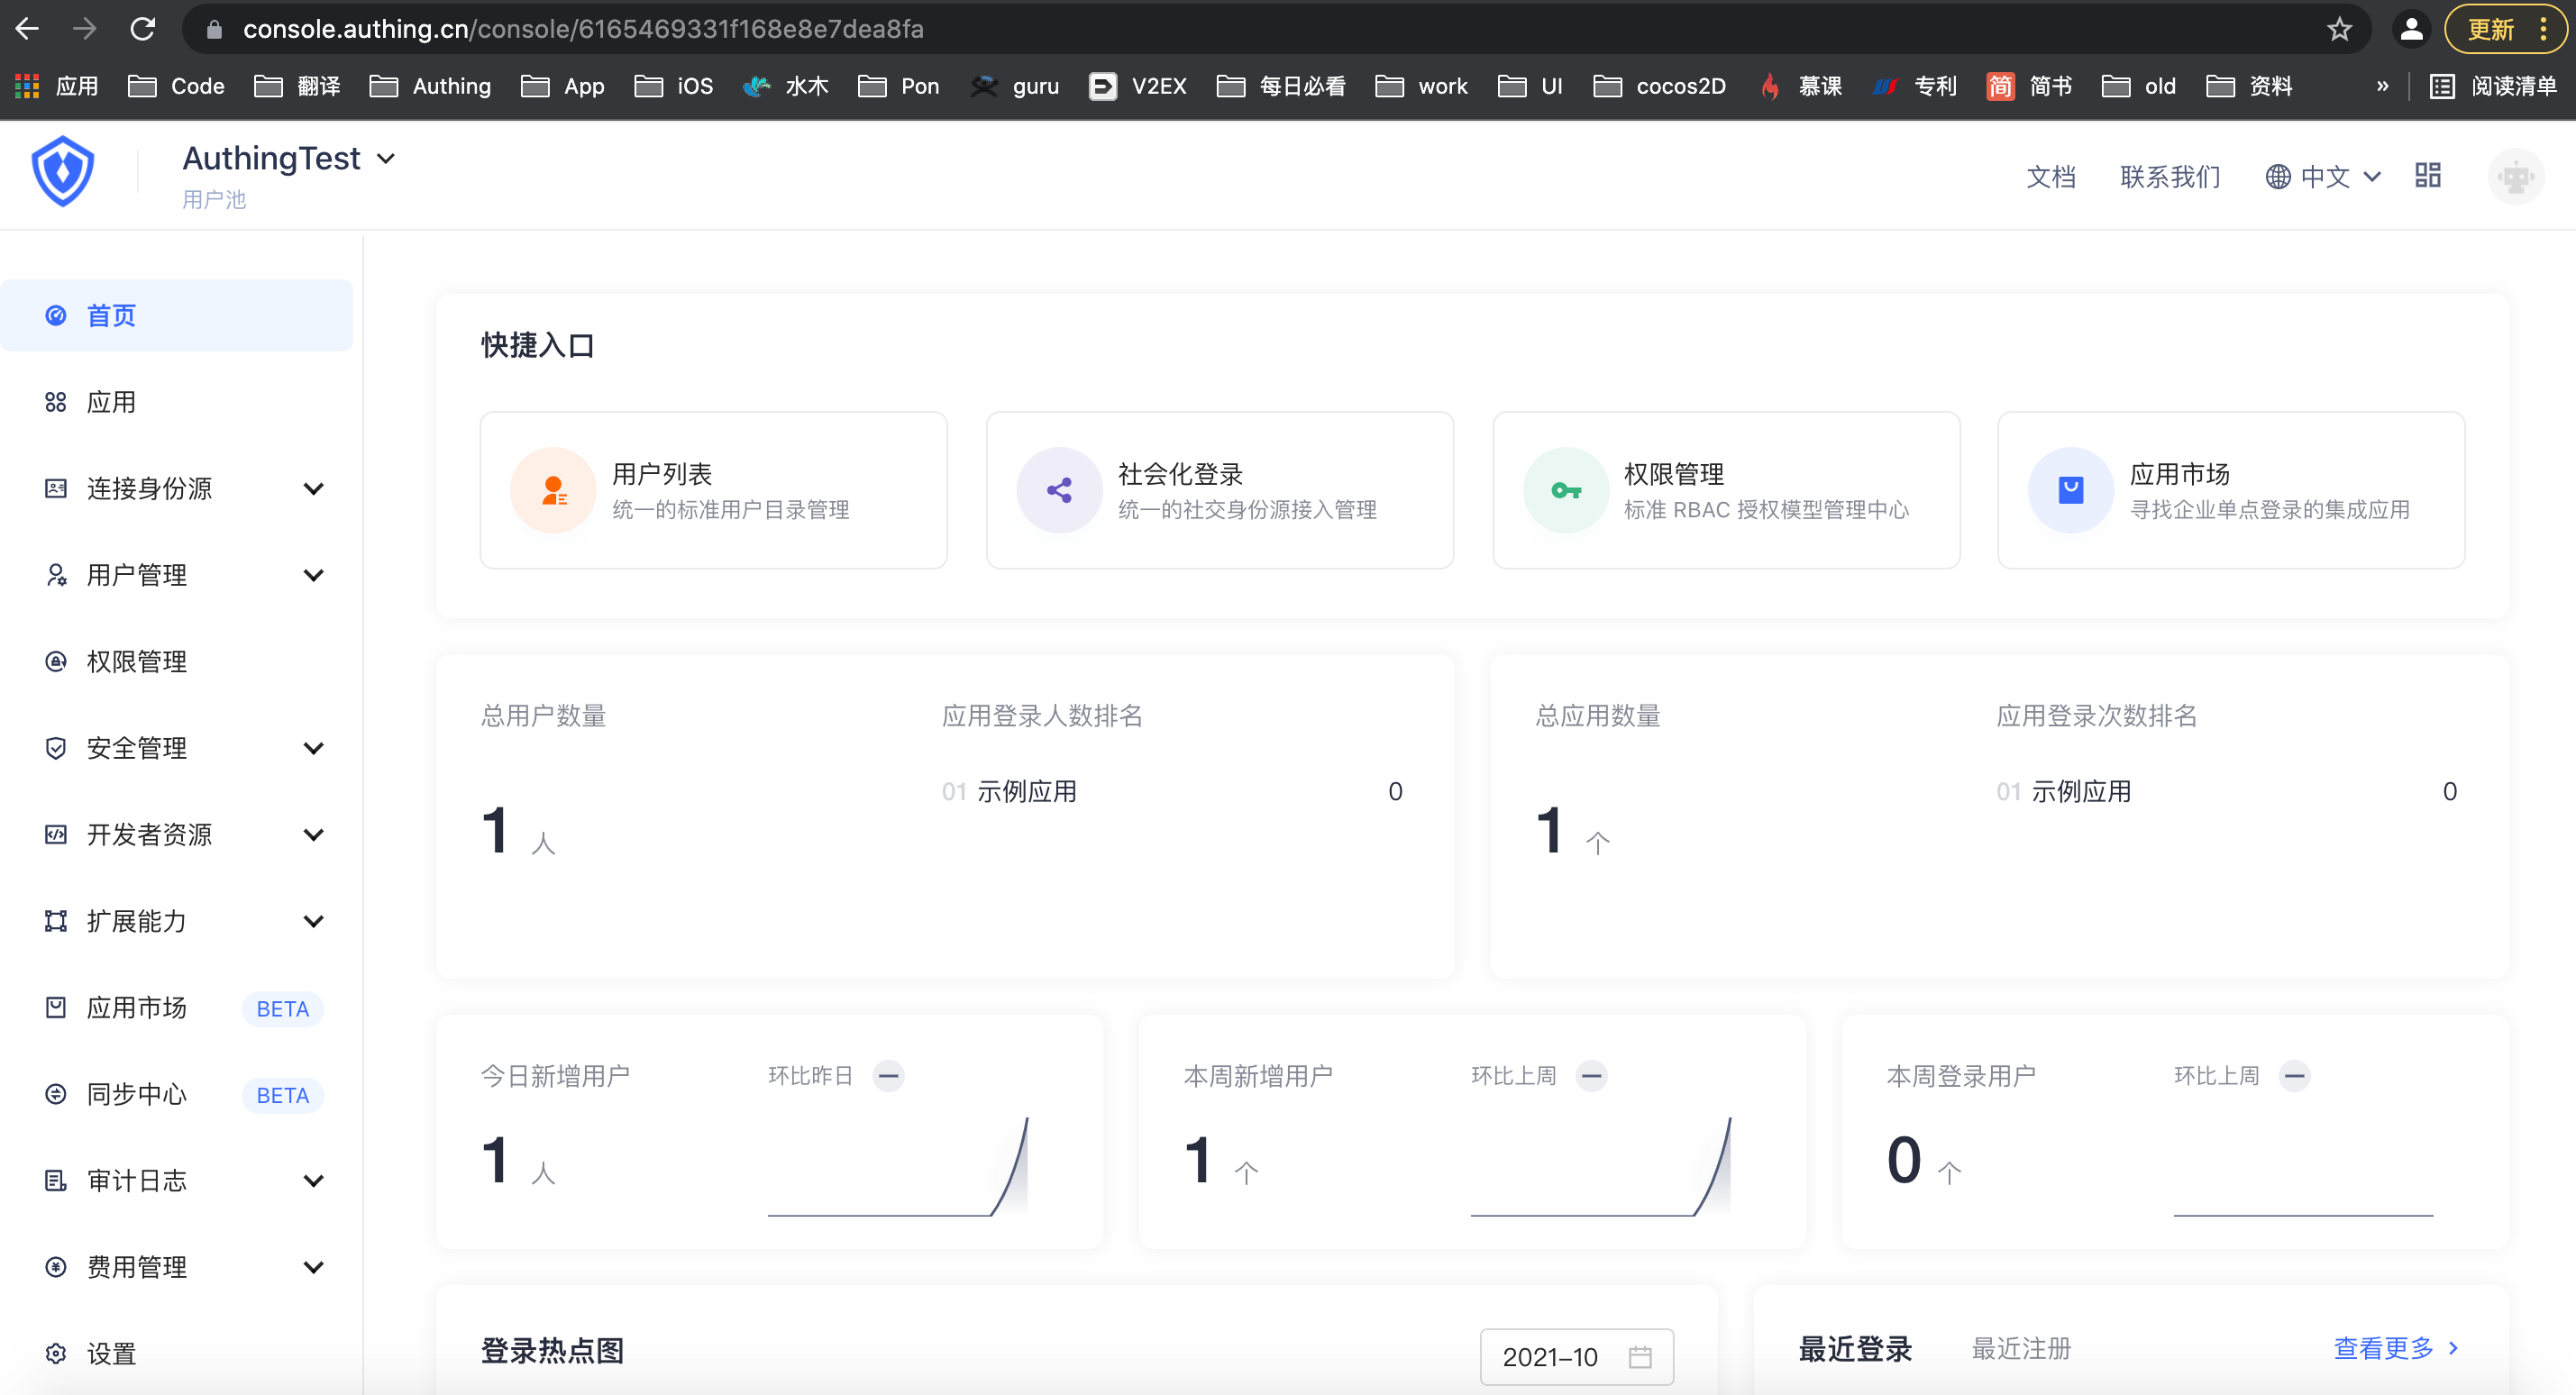
Task: Expand the 开发者资源 menu chevron
Action: [x=313, y=835]
